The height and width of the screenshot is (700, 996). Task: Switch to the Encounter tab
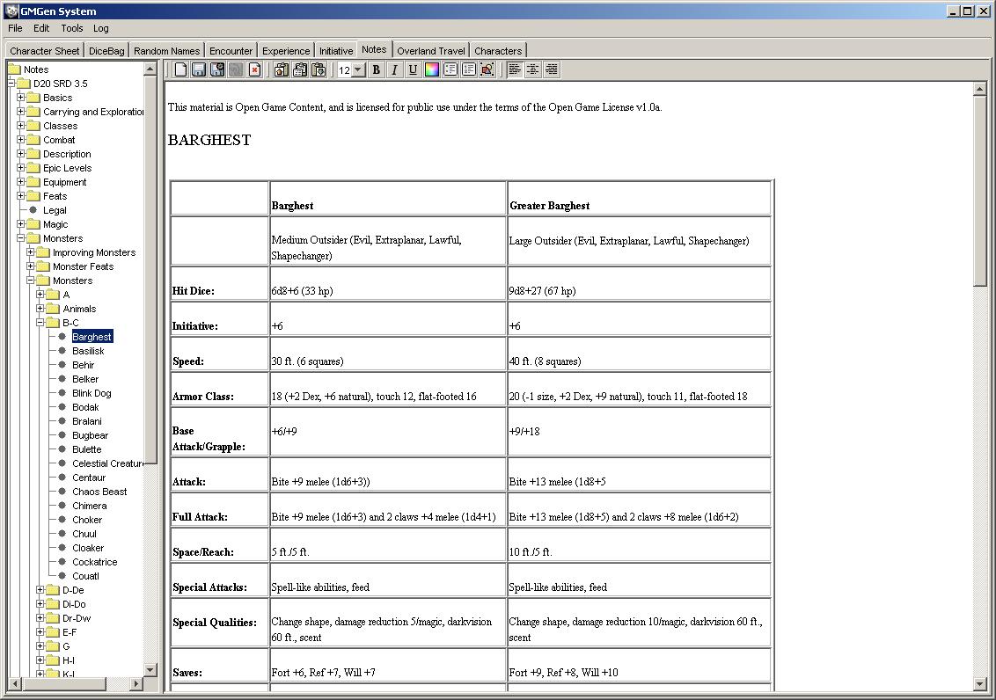click(231, 51)
